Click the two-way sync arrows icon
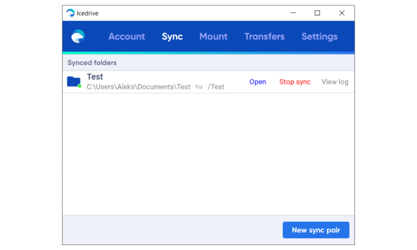This screenshot has height=250, width=417. [x=199, y=87]
